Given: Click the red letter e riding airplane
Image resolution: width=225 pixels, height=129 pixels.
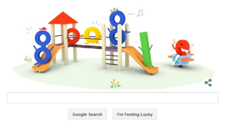Looking at the screenshot, I should 182,47.
